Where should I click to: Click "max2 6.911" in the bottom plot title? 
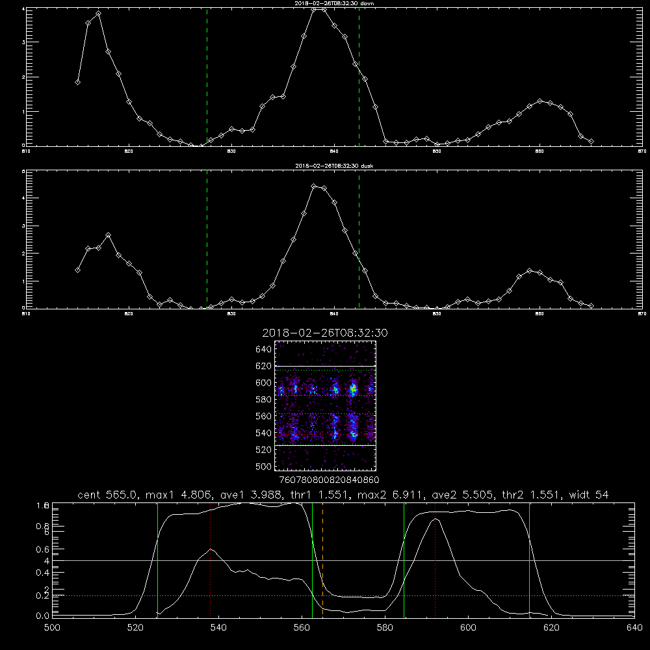(x=390, y=495)
